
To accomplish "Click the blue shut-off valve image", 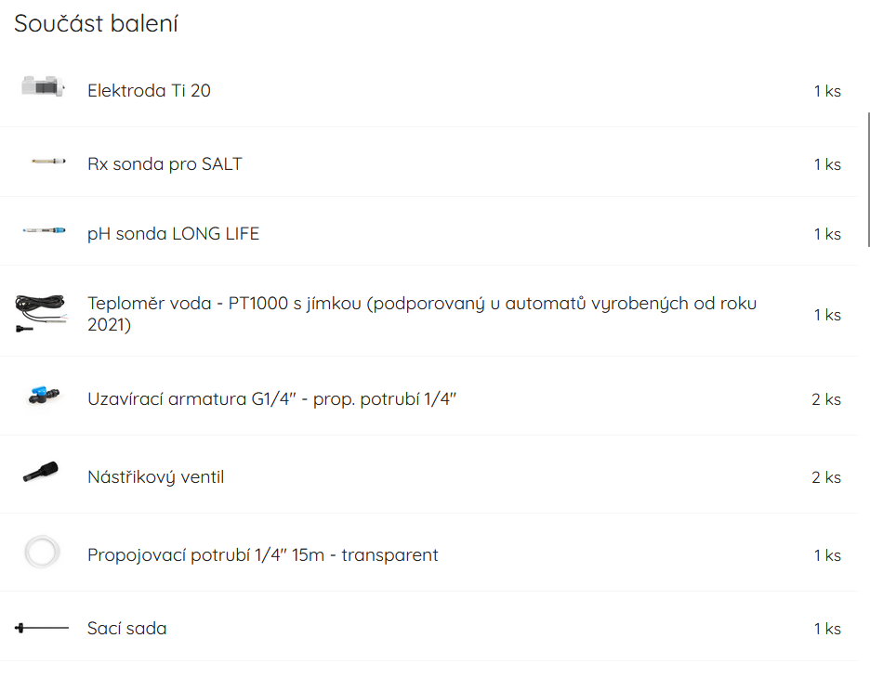I will [44, 397].
